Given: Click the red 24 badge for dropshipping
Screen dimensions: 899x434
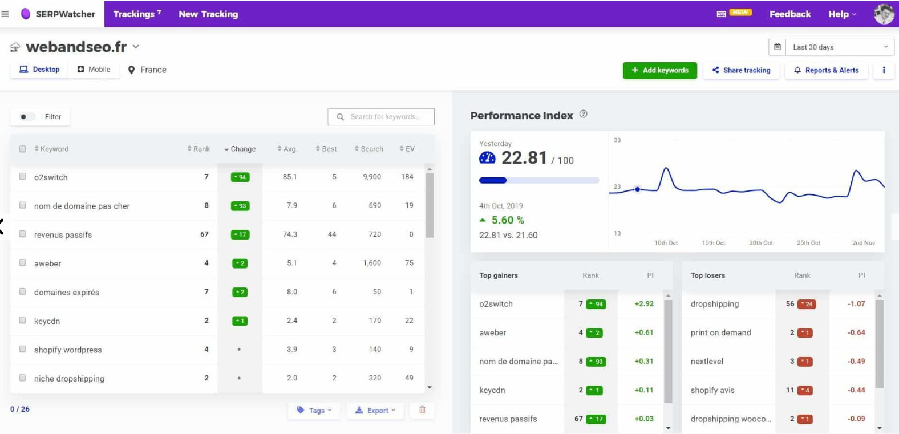Looking at the screenshot, I should click(807, 304).
